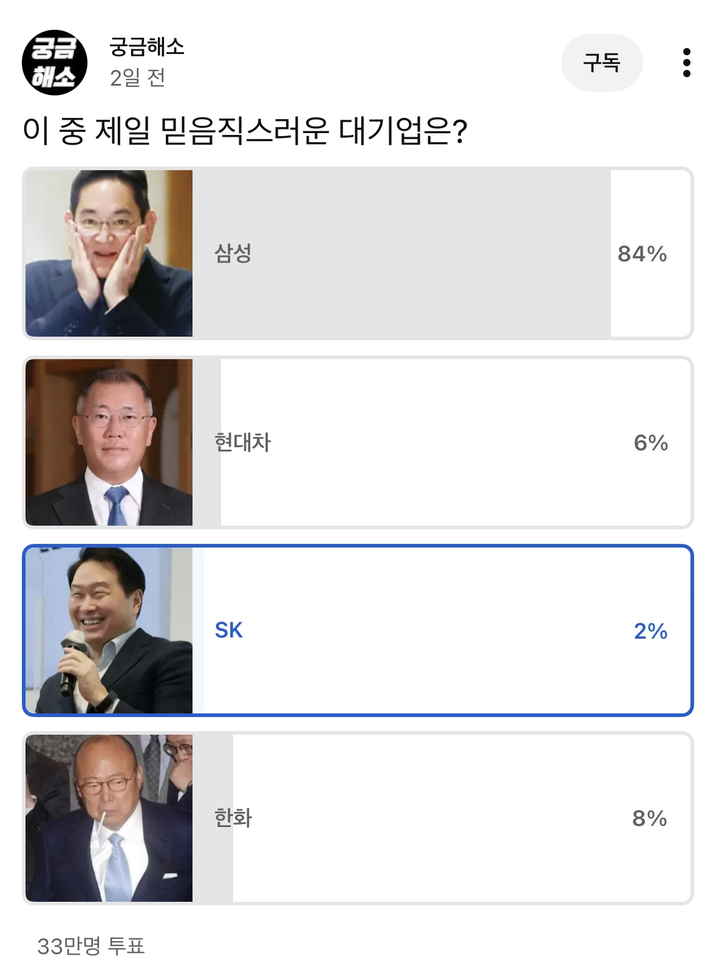Click the 84% result percentage
The height and width of the screenshot is (965, 716).
tap(642, 254)
